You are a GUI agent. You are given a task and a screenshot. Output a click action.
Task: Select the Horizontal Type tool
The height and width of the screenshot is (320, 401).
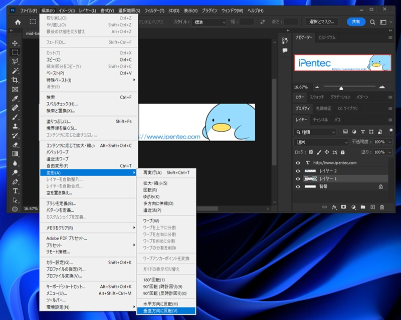(15, 191)
